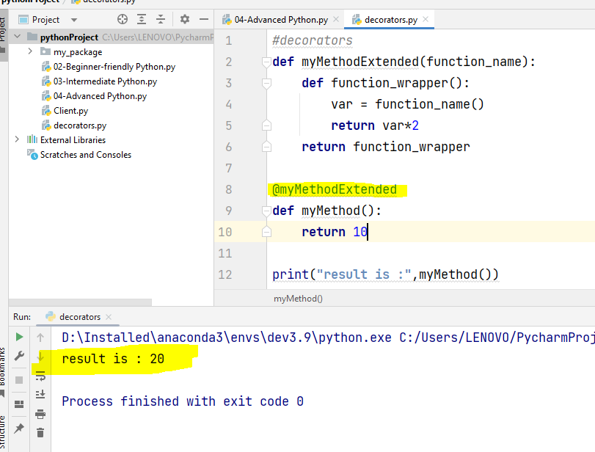Expand the my_package folder
Image resolution: width=595 pixels, height=452 pixels.
(30, 51)
